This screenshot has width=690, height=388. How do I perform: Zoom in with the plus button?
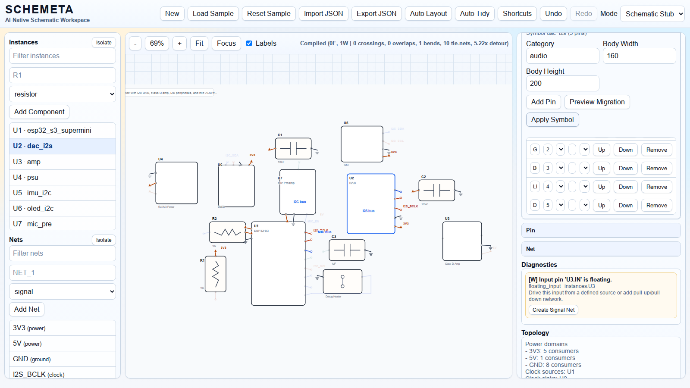pyautogui.click(x=180, y=44)
